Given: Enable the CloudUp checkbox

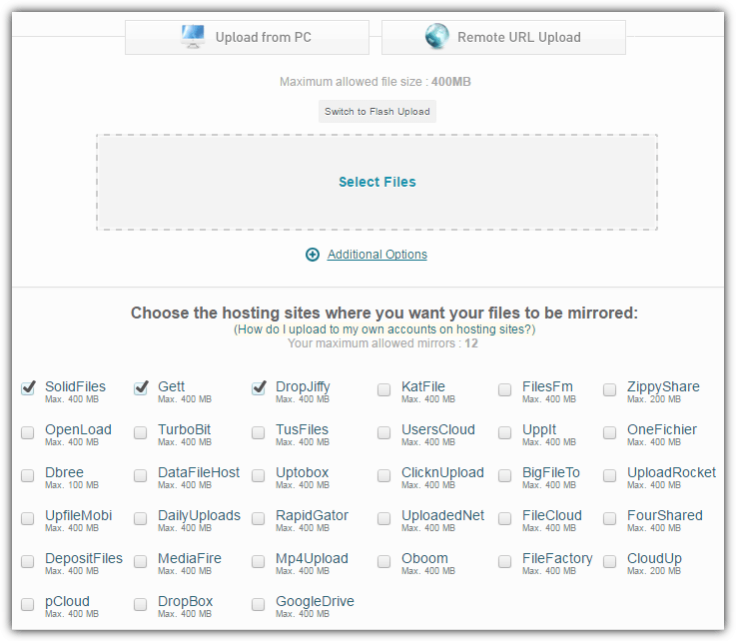Looking at the screenshot, I should click(610, 561).
